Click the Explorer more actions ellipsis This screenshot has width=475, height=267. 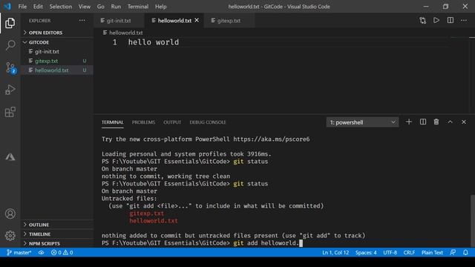click(82, 20)
